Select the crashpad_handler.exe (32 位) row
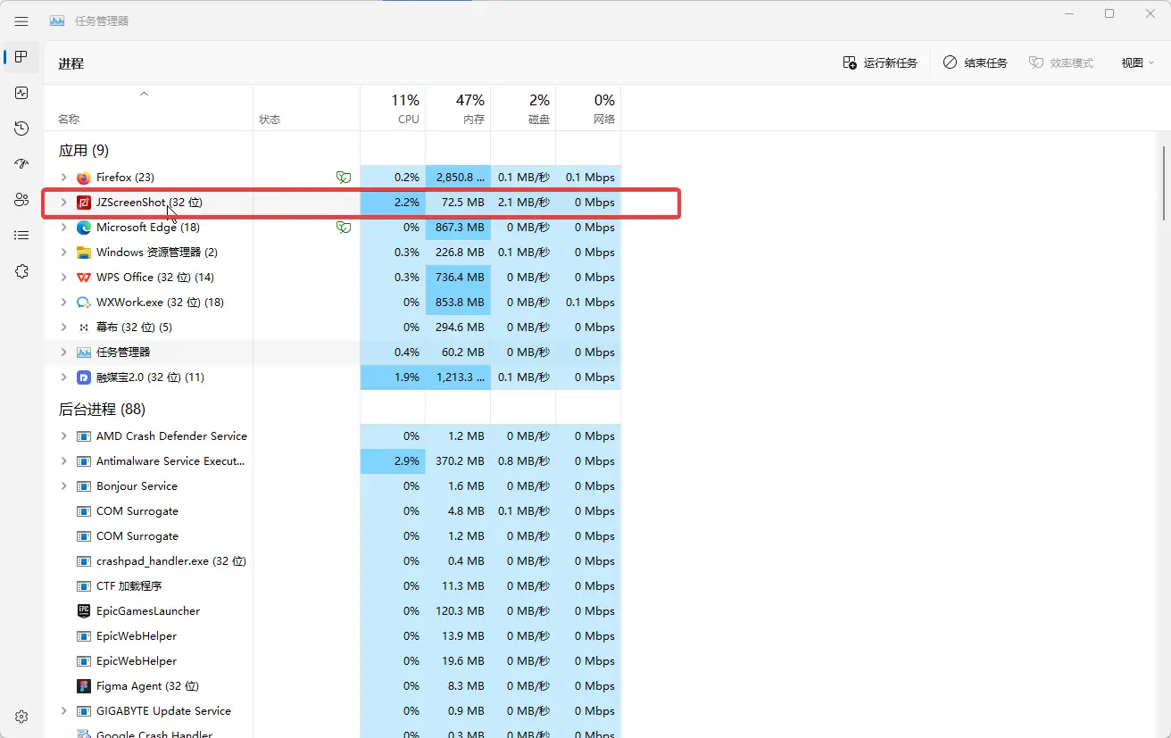Image resolution: width=1171 pixels, height=738 pixels. click(333, 561)
